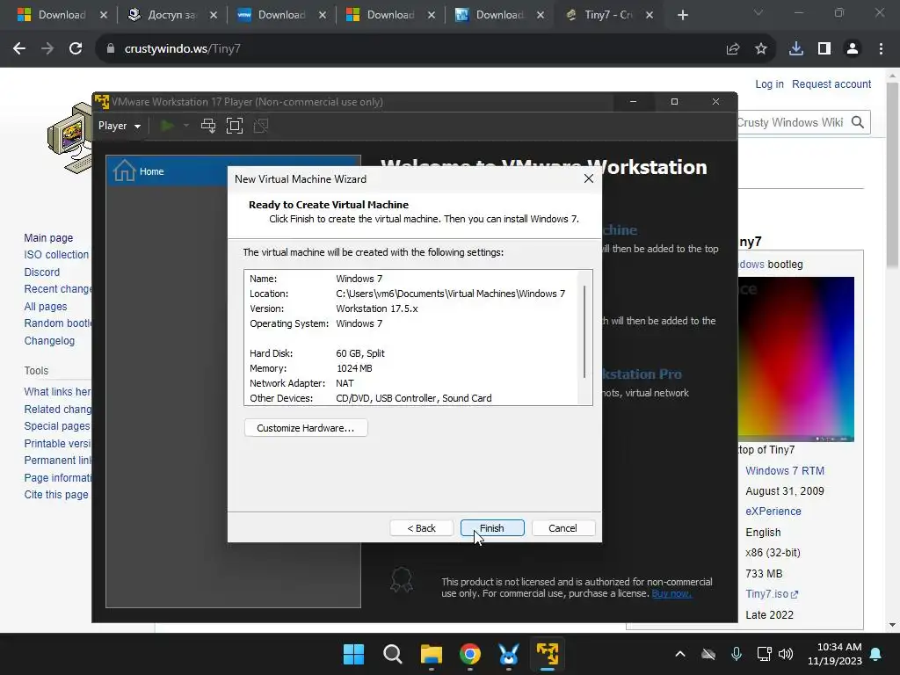The width and height of the screenshot is (900, 675).
Task: Open Chrome profile icon
Action: click(x=853, y=49)
